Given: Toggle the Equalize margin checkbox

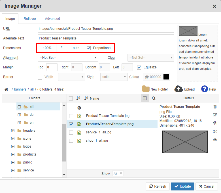Looking at the screenshot, I should tap(139, 68).
